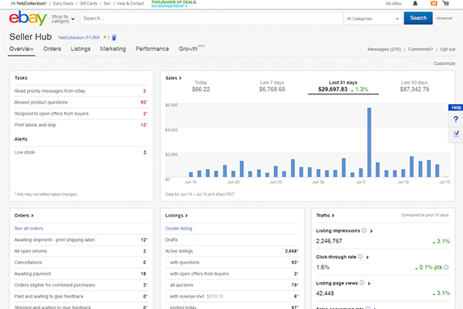Select the Today sales period
The height and width of the screenshot is (309, 463).
201,86
